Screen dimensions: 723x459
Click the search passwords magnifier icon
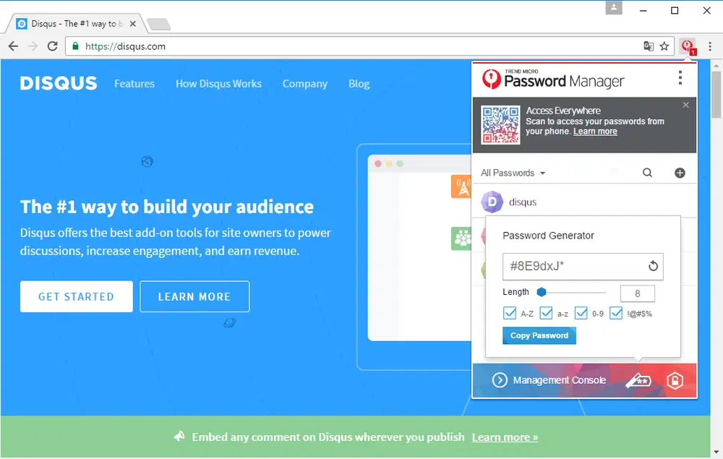647,173
